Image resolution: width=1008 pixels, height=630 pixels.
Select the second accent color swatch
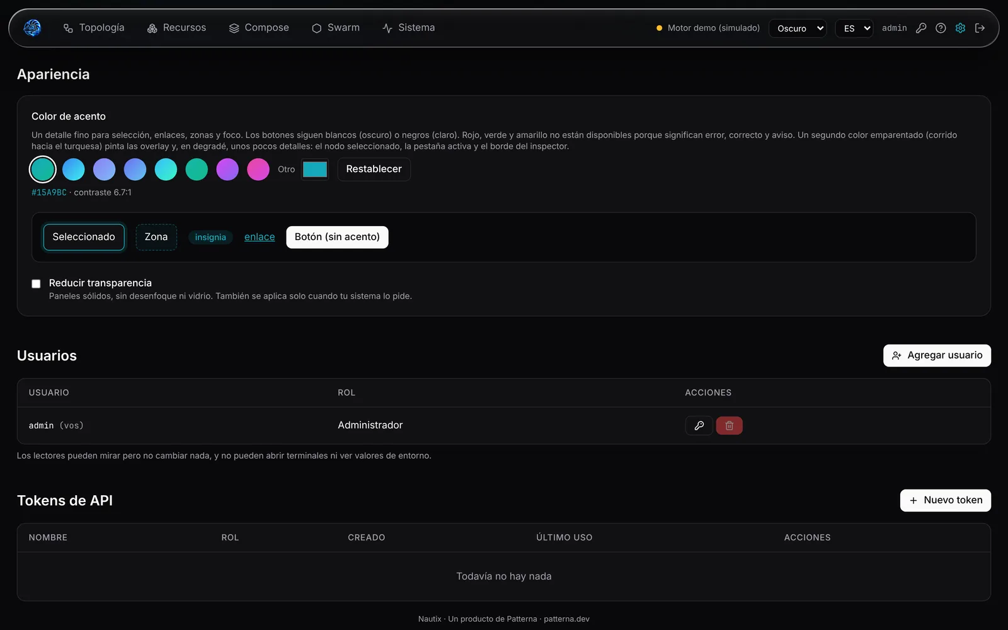point(74,169)
